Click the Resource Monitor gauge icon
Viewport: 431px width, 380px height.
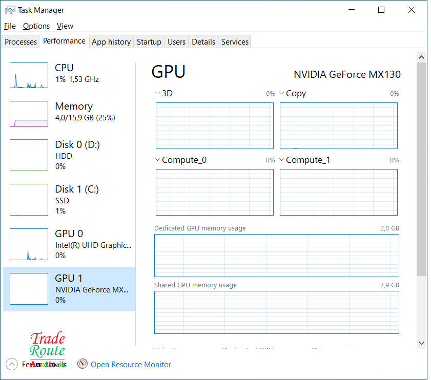83,364
